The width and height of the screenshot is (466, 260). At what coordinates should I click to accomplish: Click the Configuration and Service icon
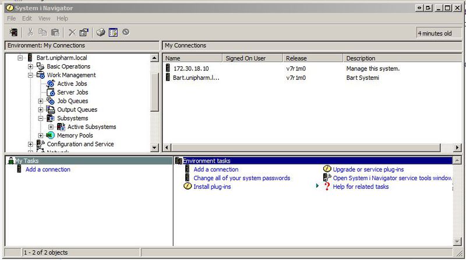click(40, 144)
